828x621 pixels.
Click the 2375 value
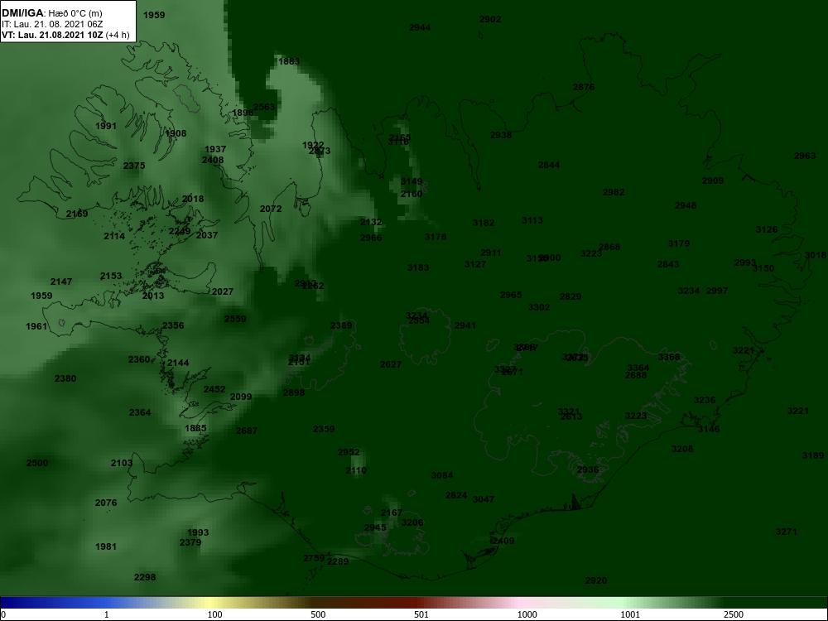[134, 166]
